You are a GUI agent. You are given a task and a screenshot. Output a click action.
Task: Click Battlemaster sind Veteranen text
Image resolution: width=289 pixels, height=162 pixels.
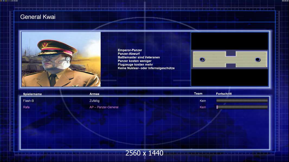click(x=139, y=57)
